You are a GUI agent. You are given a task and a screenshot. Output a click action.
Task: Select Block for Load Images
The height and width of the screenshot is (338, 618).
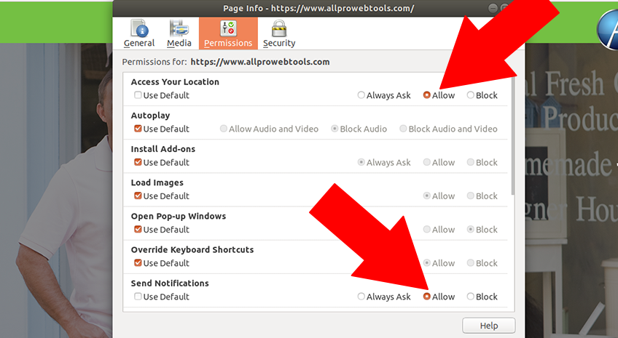click(x=471, y=196)
